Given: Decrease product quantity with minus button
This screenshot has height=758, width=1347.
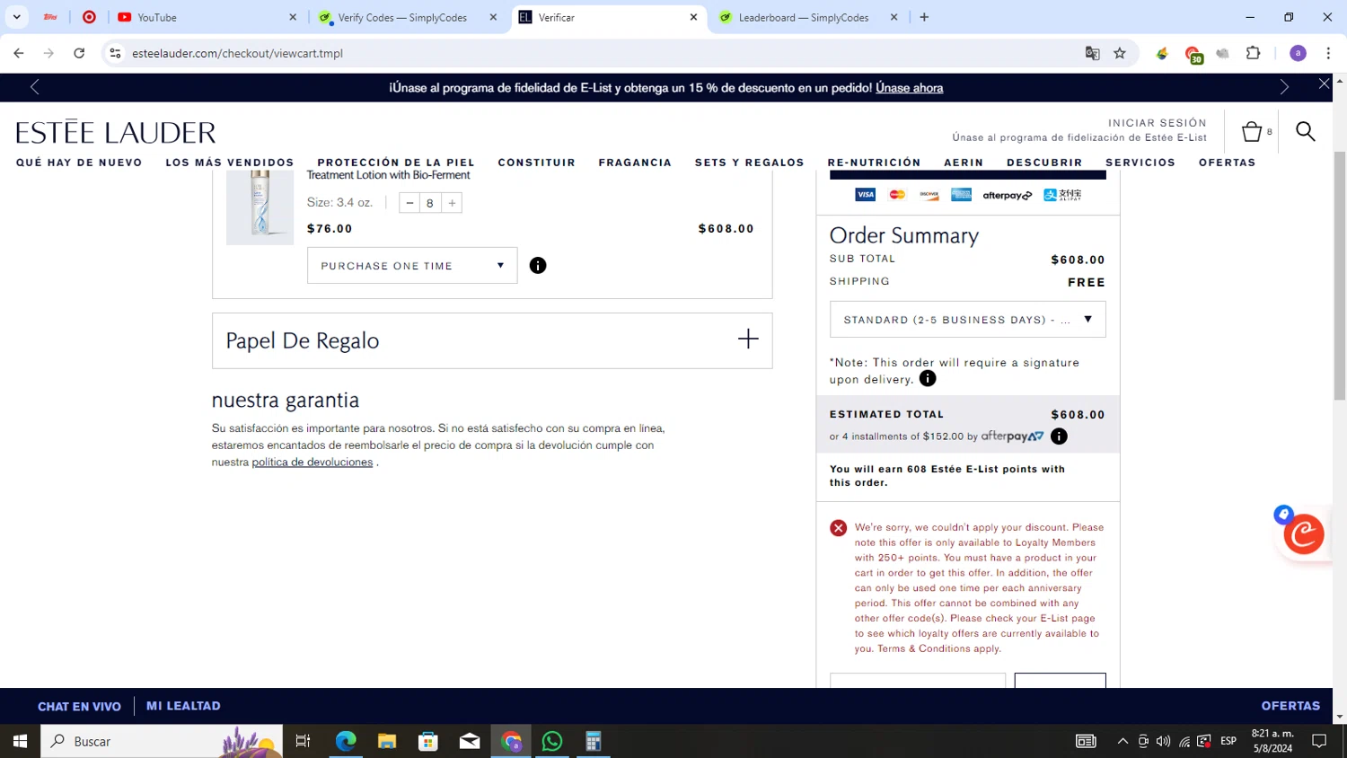Looking at the screenshot, I should pos(409,203).
